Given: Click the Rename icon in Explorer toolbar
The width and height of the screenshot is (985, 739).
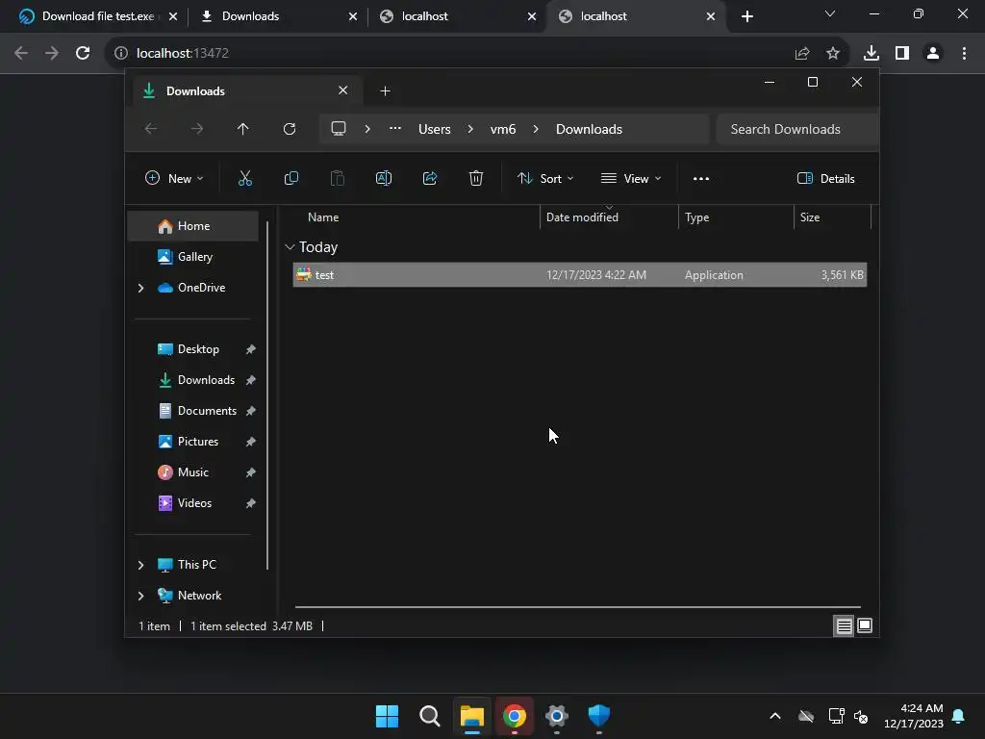Looking at the screenshot, I should (383, 178).
